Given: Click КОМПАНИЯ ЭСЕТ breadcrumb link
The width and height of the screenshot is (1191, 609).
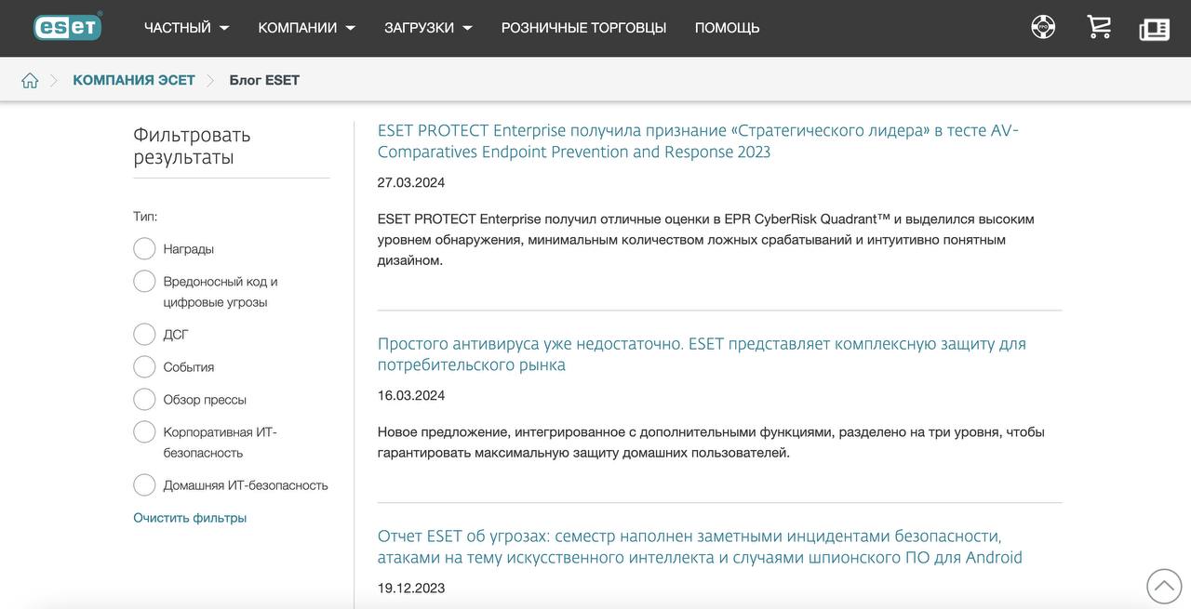Looking at the screenshot, I should pos(134,80).
